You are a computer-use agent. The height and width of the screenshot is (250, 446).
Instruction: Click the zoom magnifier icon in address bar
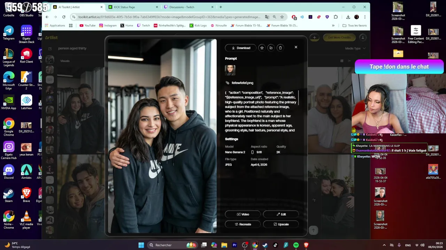tap(275, 17)
